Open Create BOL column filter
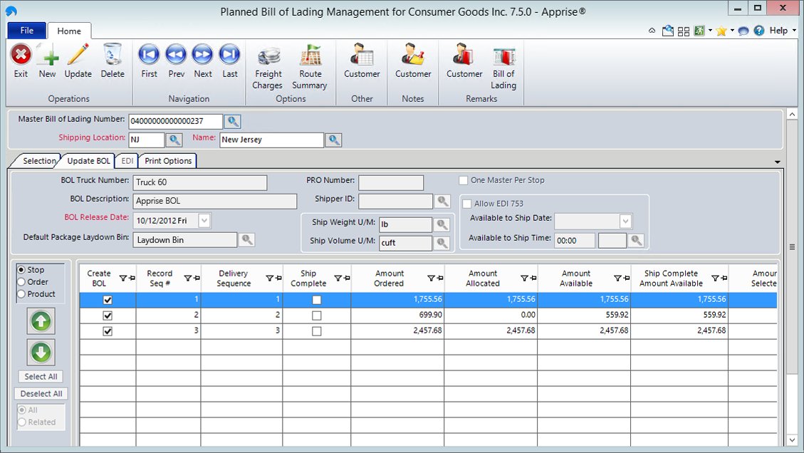The height and width of the screenshot is (453, 804). (x=123, y=278)
